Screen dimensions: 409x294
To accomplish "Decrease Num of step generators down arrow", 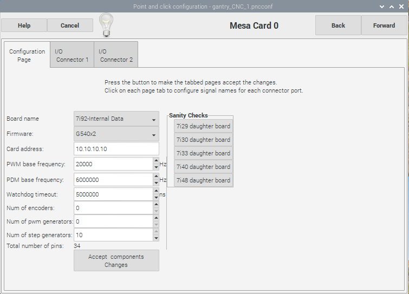I will click(x=156, y=238).
